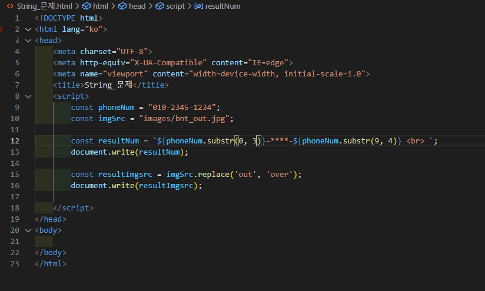
Task: Click the imgSrc variable on line 10
Action: [112, 119]
